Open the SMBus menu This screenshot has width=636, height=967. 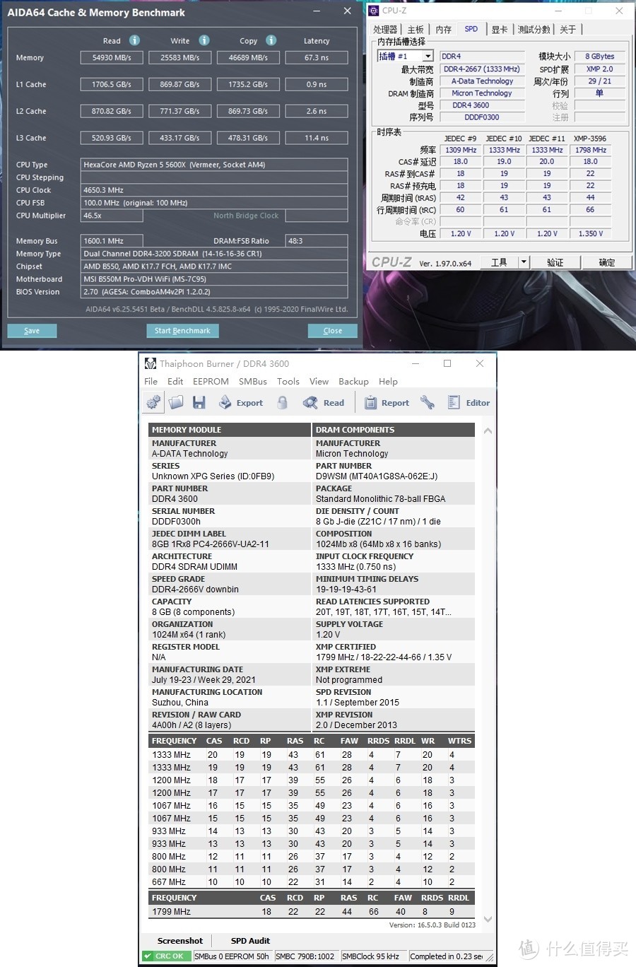click(252, 382)
